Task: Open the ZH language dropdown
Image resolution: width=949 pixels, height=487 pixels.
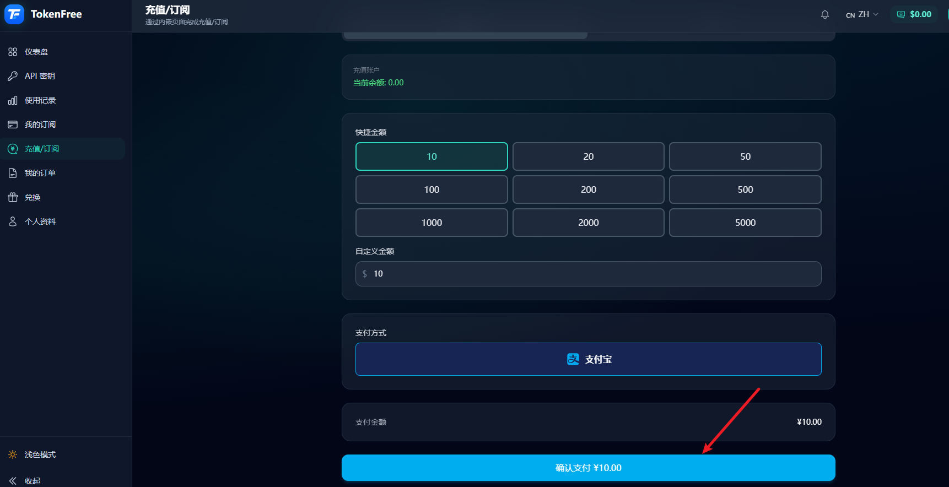Action: coord(862,14)
